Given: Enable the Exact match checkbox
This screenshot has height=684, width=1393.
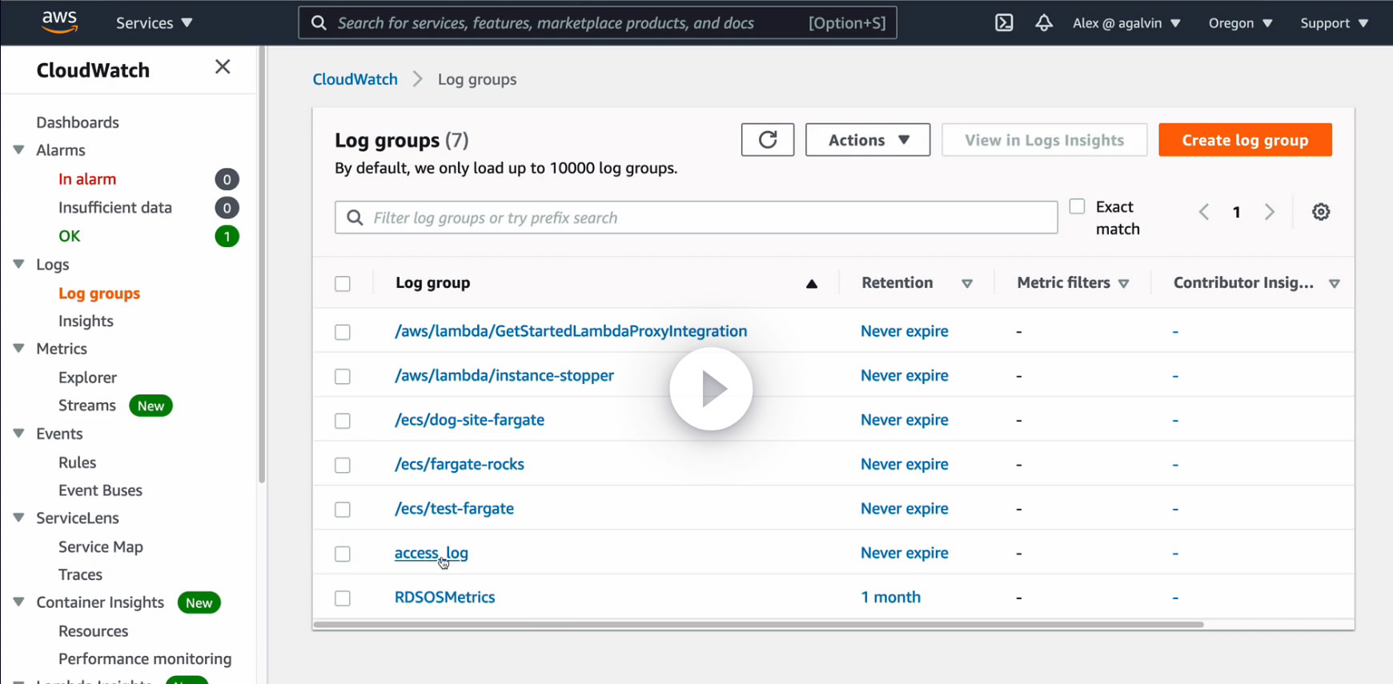Looking at the screenshot, I should click(x=1078, y=207).
